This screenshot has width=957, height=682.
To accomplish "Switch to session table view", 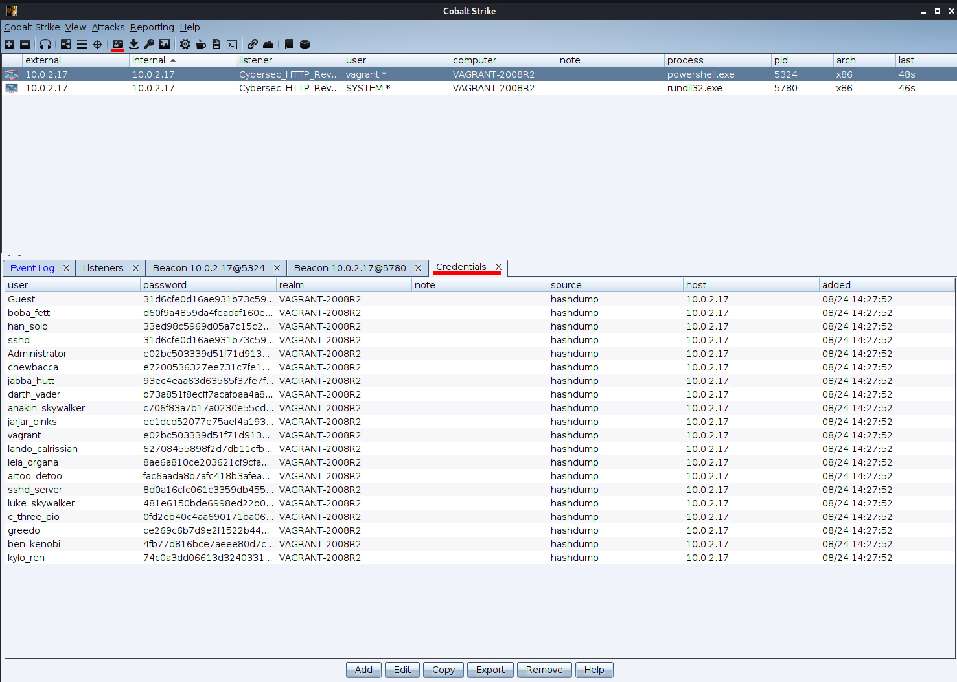I will click(x=82, y=44).
